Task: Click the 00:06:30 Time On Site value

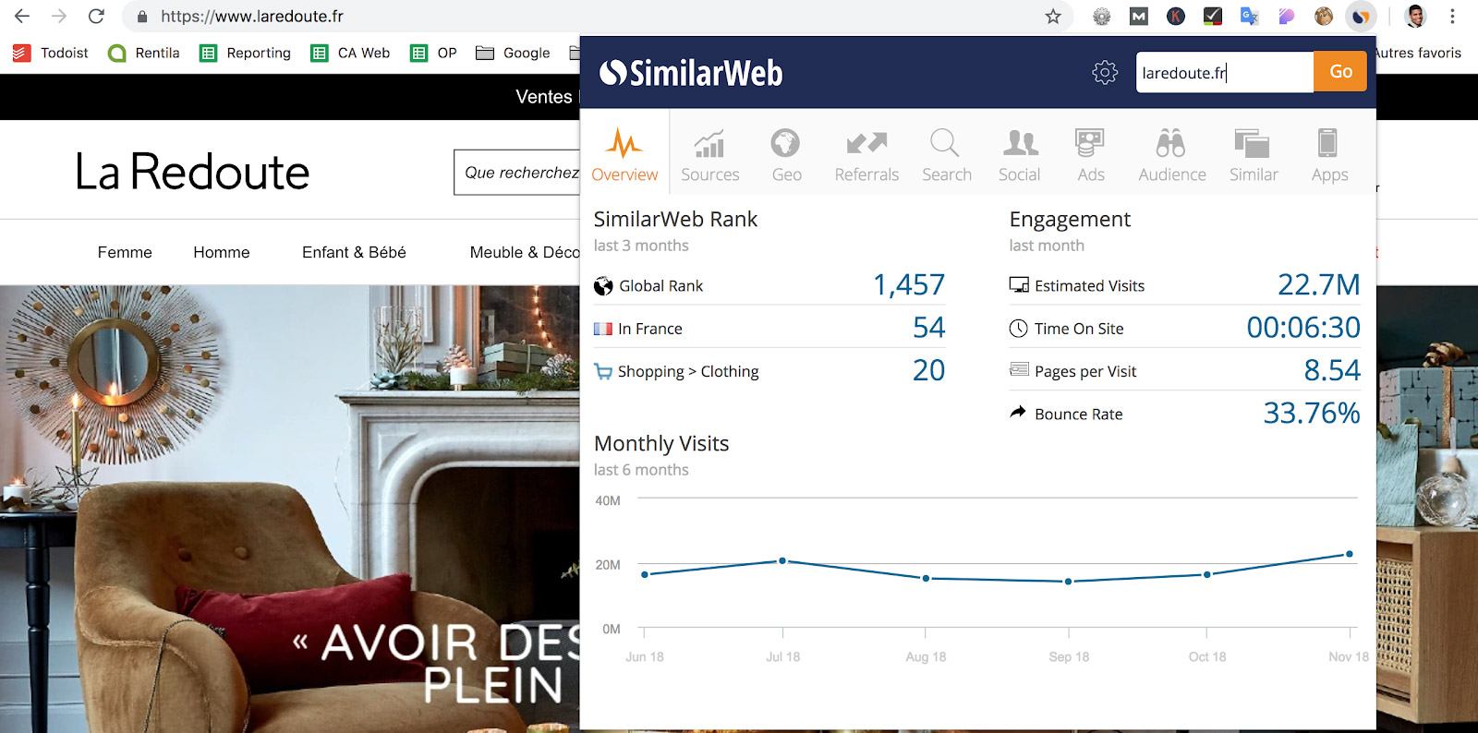Action: (x=1303, y=327)
